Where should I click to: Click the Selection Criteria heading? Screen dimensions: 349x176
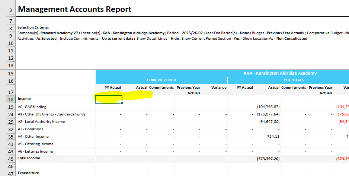[x=33, y=27]
